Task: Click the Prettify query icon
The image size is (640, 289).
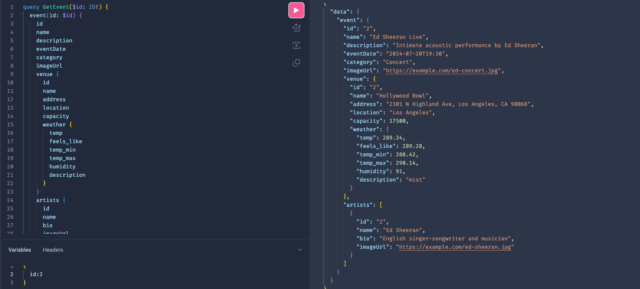Action: click(x=296, y=28)
